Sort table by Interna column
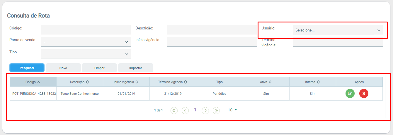This screenshot has width=393, height=135. 318,82
